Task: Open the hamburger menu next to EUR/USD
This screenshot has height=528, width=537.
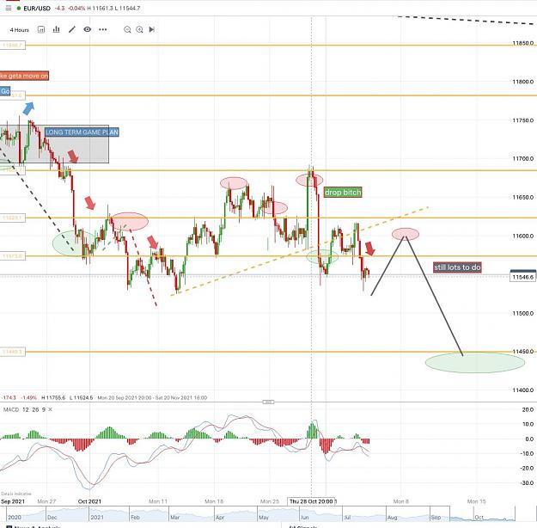Action: tap(9, 8)
